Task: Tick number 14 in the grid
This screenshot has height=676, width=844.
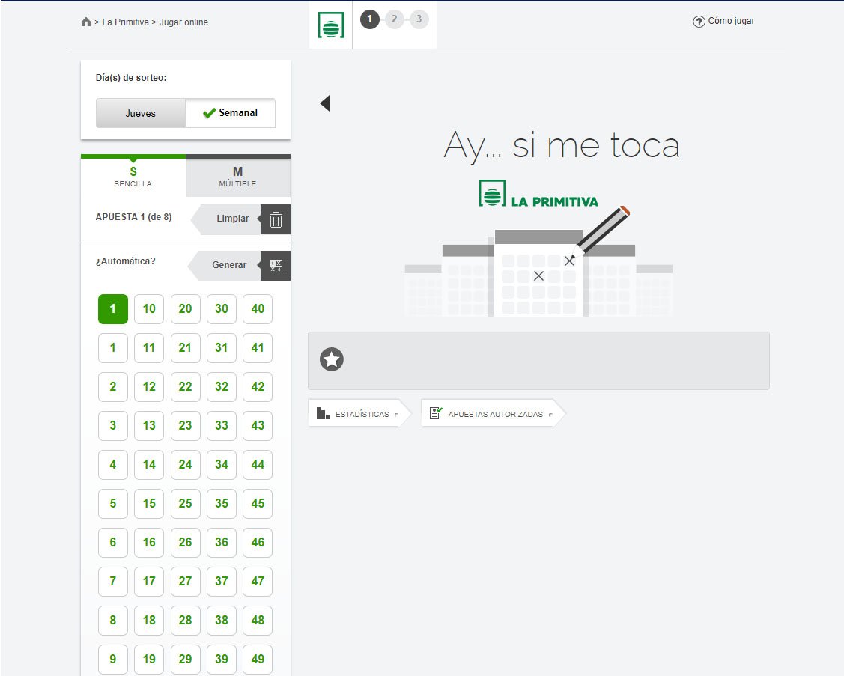Action: [149, 464]
